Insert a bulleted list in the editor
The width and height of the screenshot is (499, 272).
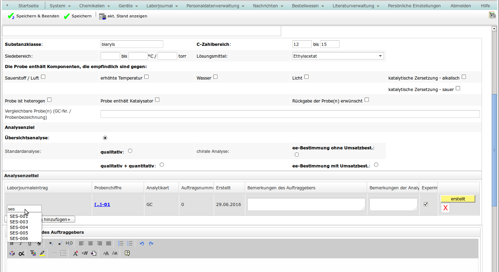[x=121, y=243]
